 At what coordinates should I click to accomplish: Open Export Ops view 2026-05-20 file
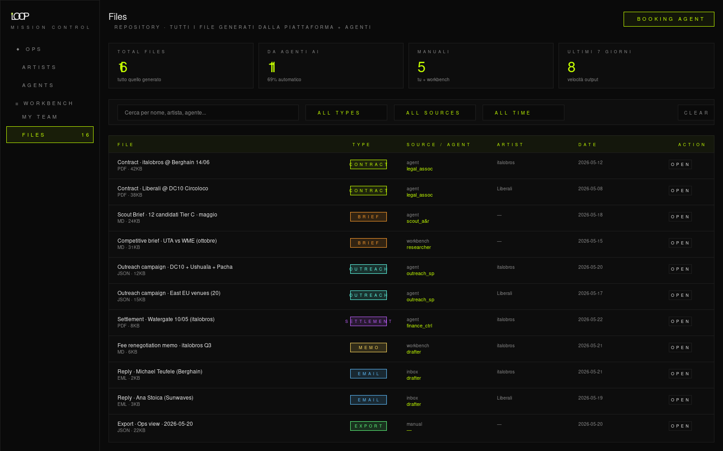(x=680, y=426)
